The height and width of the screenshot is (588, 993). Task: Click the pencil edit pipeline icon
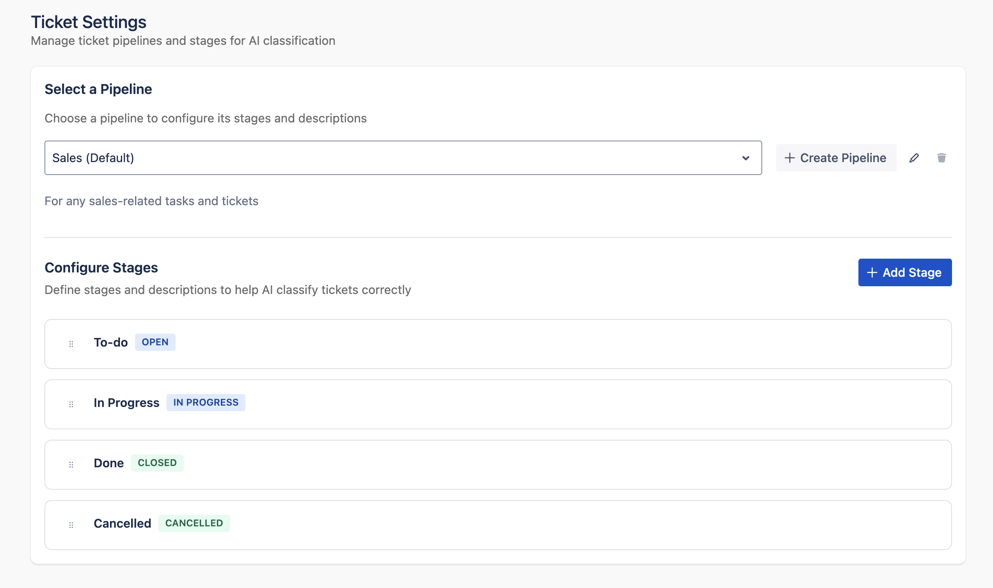tap(914, 158)
